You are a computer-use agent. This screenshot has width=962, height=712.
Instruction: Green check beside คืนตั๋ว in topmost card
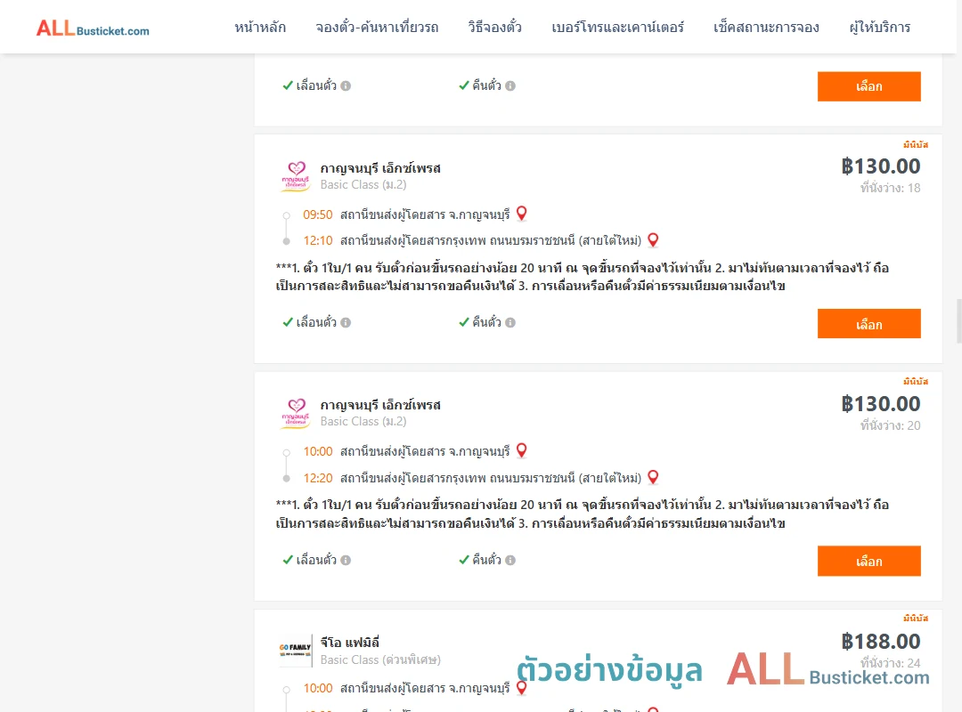pos(464,85)
